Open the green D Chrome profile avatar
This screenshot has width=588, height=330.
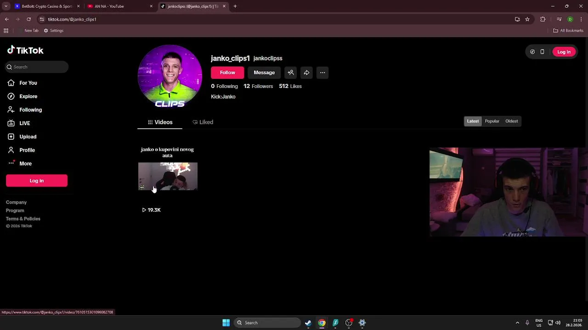[x=570, y=19]
